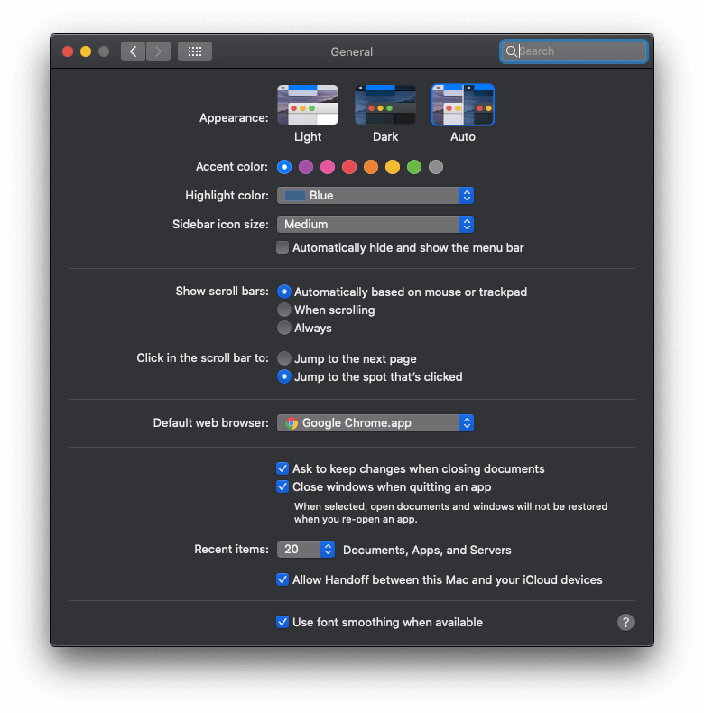Click the red close window button

point(68,51)
